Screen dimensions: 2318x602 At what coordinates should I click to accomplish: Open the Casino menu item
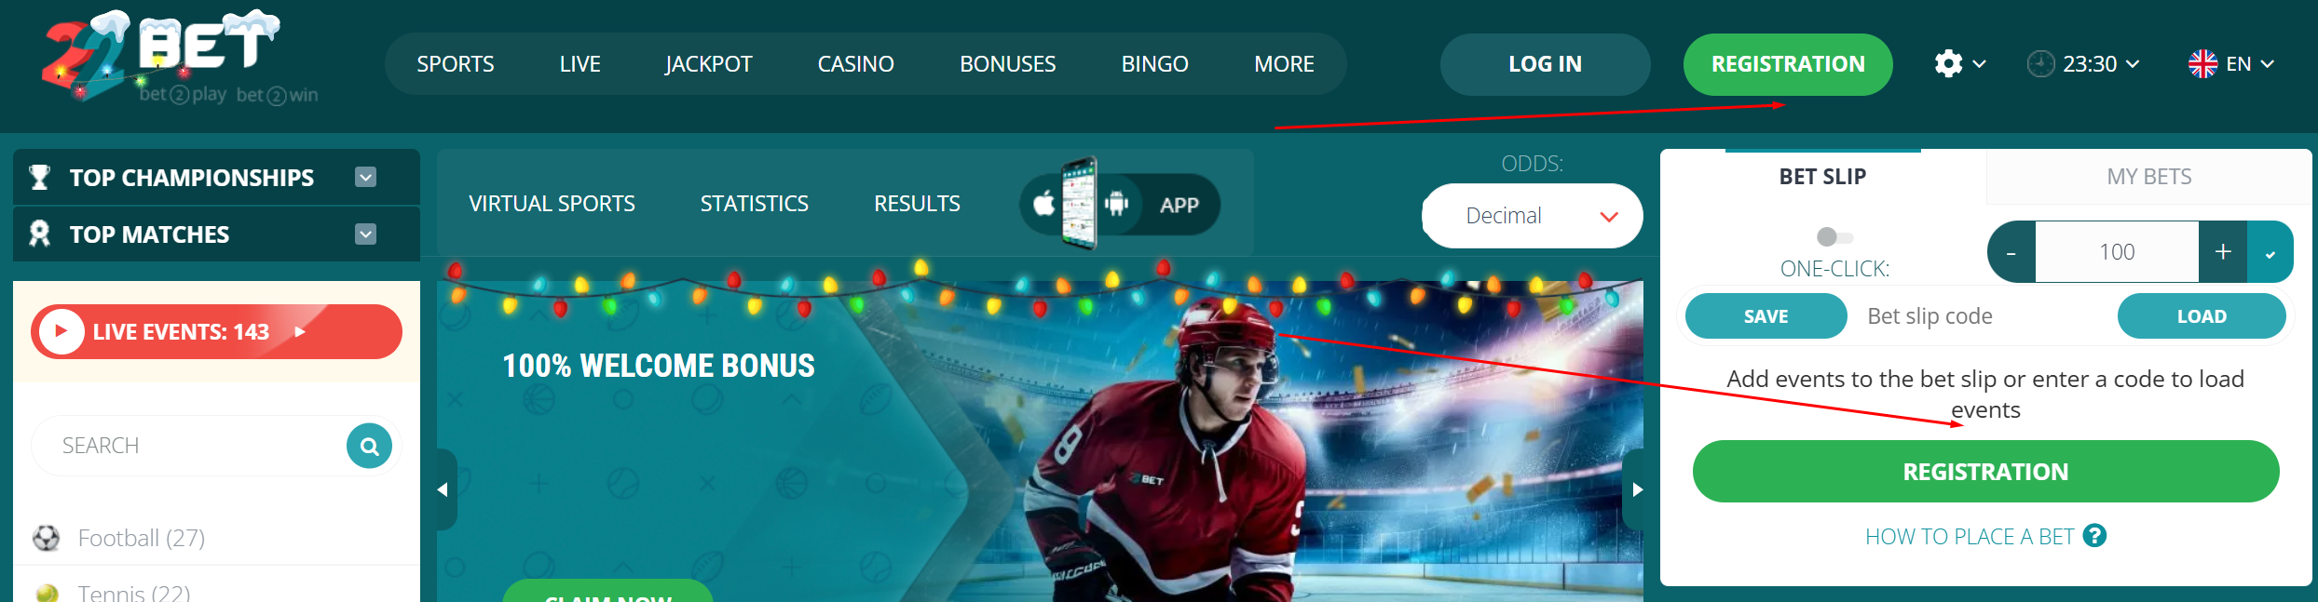(855, 63)
